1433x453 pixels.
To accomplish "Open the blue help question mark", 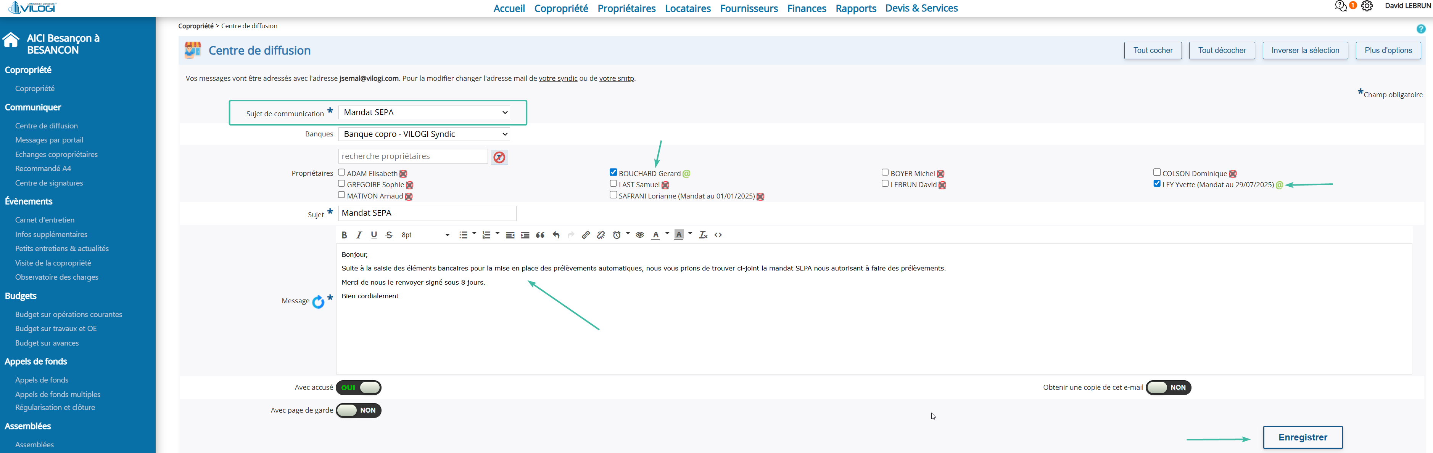I will click(x=1421, y=29).
